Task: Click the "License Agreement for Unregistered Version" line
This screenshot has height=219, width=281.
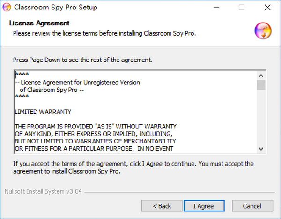Action: click(x=77, y=83)
